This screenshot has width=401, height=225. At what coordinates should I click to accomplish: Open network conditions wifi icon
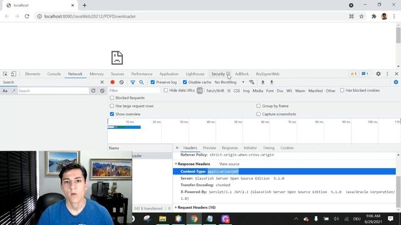coord(252,82)
